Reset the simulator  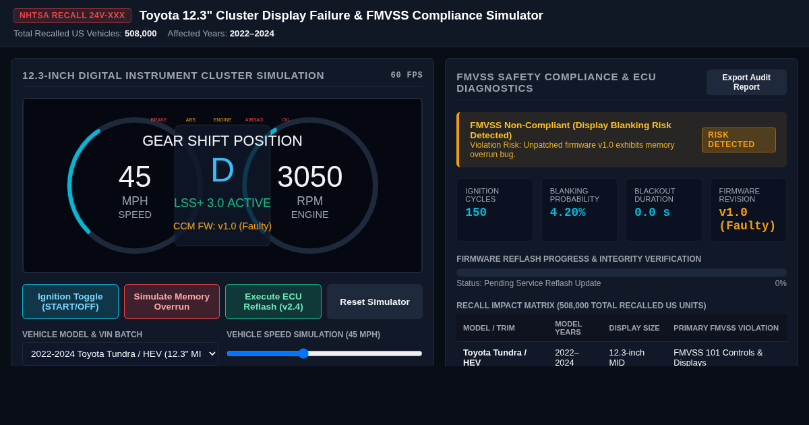point(375,302)
